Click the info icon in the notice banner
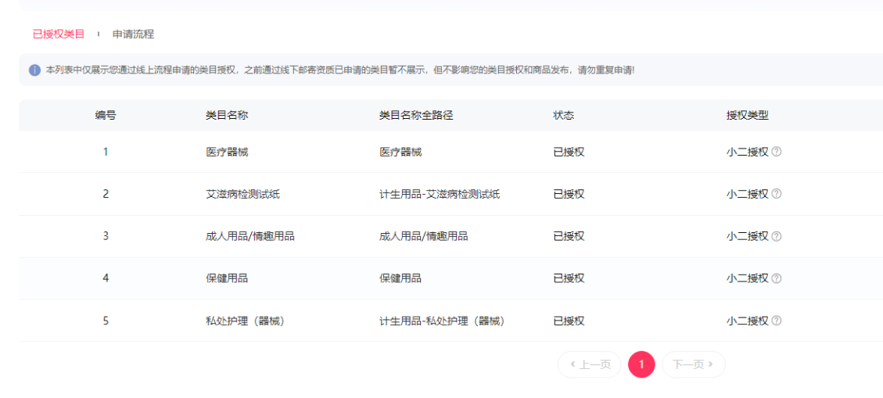This screenshot has height=398, width=883. tap(34, 70)
